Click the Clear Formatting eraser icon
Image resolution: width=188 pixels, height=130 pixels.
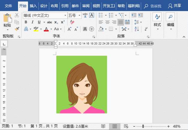(x=72, y=22)
